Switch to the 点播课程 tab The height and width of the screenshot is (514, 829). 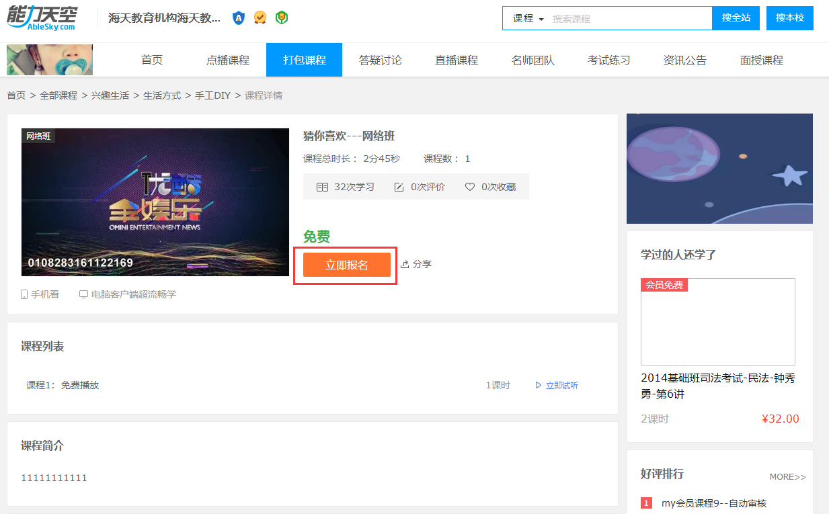227,60
